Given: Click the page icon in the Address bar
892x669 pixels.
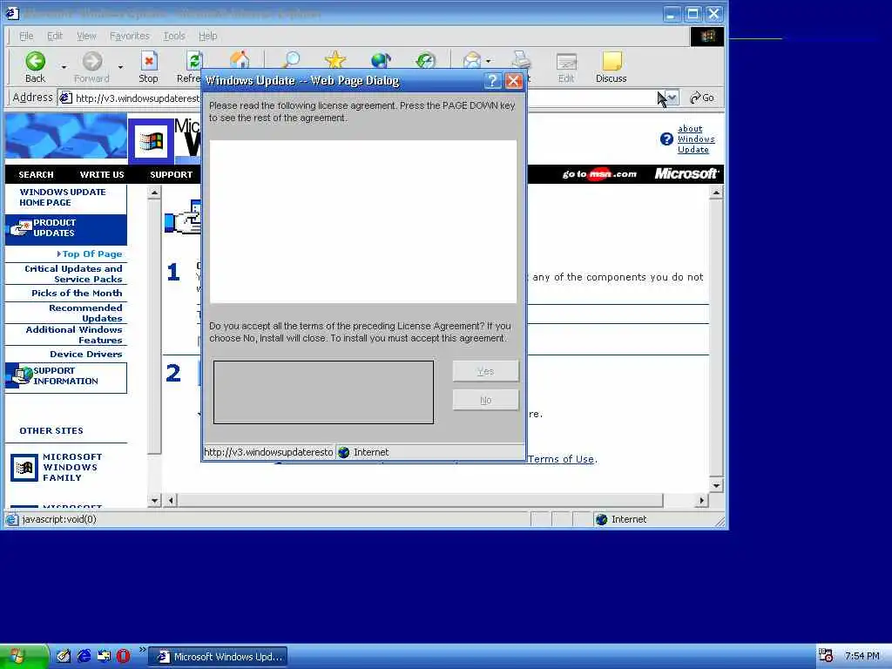Looking at the screenshot, I should coord(66,98).
